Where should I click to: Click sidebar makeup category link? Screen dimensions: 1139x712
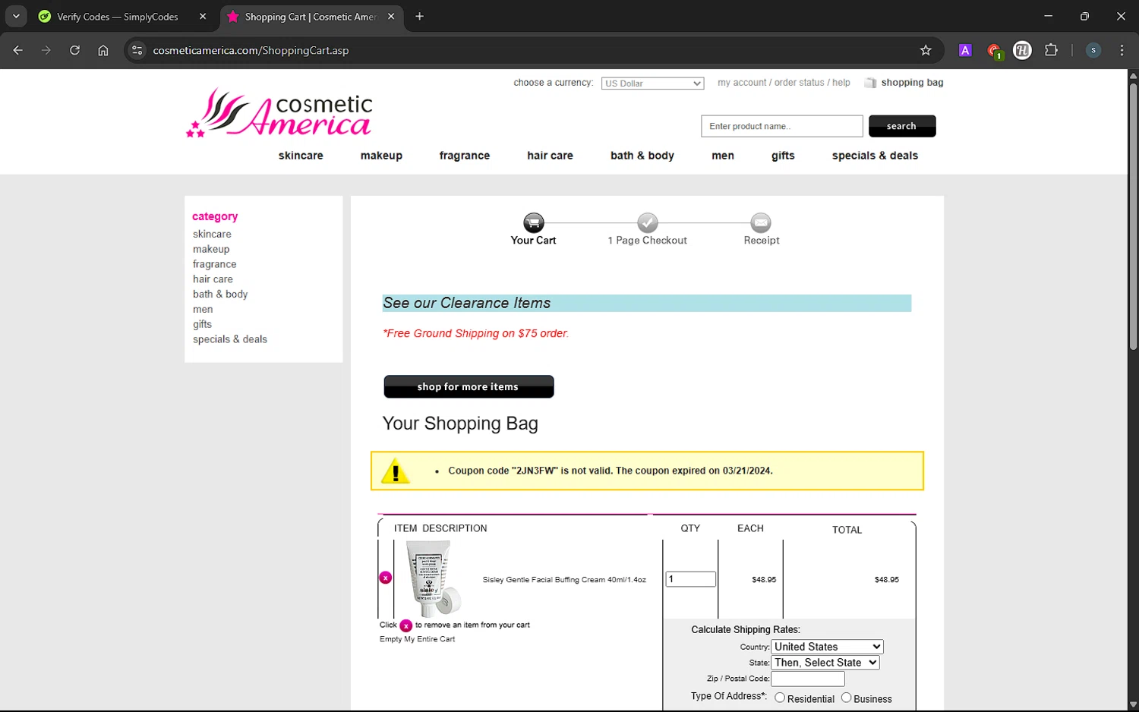click(x=211, y=250)
